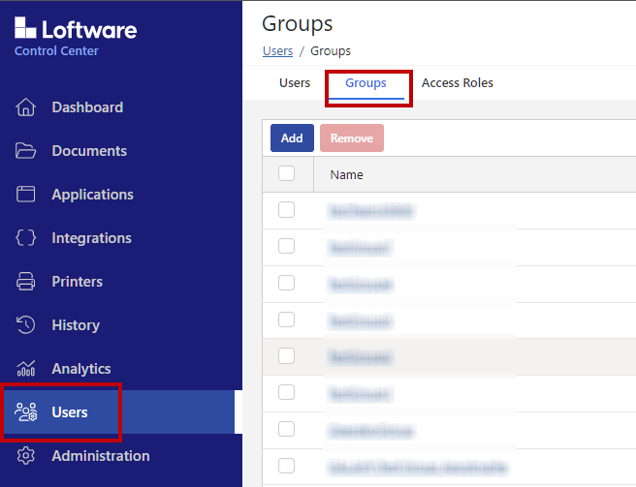636x487 pixels.
Task: Click the Loftware logo icon
Action: pyautogui.click(x=26, y=28)
